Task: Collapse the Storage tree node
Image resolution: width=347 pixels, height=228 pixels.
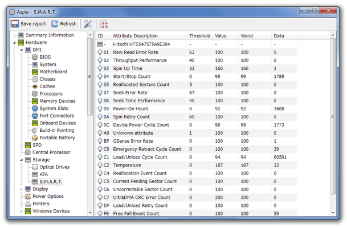Action: pos(22,160)
